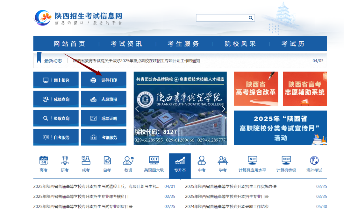Open the 考试资讯 navigation menu

point(125,44)
